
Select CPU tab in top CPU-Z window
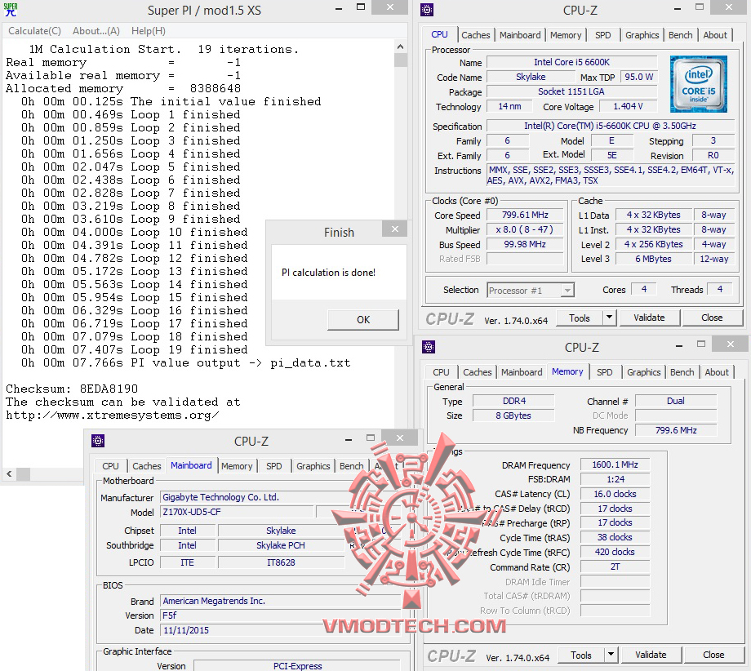pos(439,34)
